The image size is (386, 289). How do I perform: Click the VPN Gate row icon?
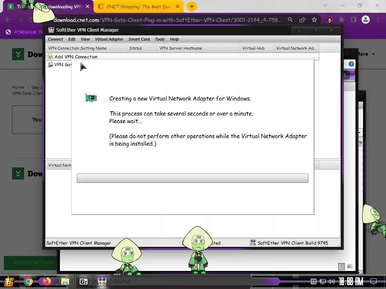[x=51, y=64]
